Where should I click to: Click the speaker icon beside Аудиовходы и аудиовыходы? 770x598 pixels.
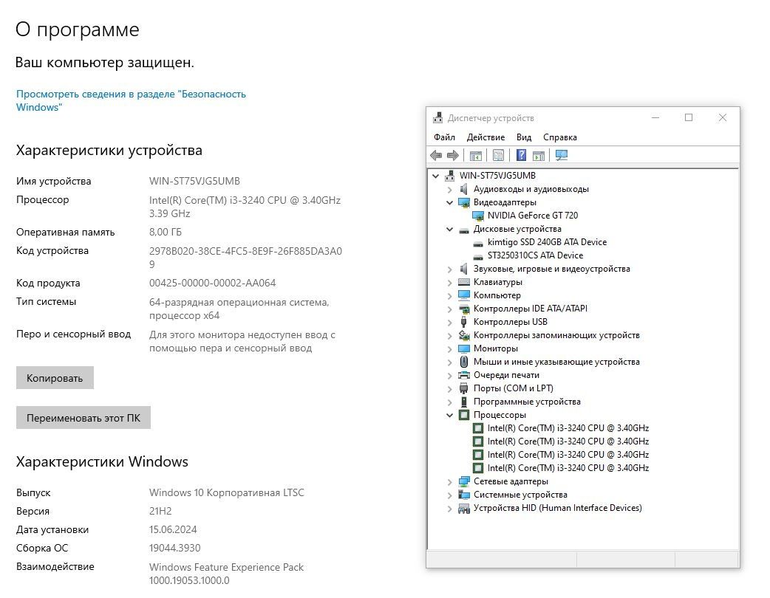463,189
